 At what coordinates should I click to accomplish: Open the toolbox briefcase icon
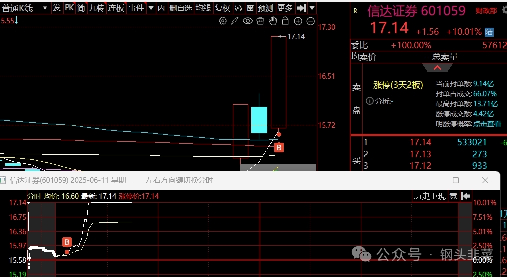tap(260, 21)
